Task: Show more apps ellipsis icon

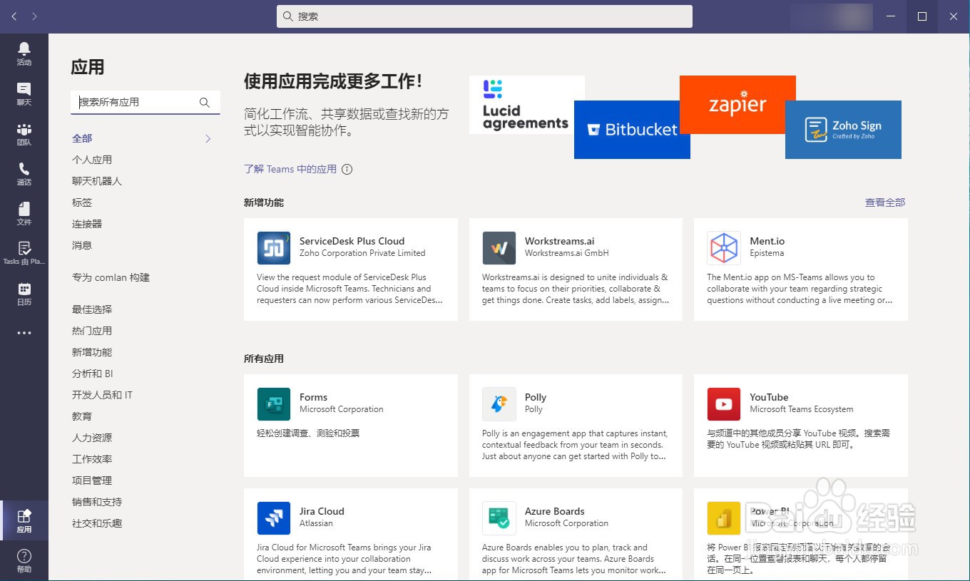Action: 24,333
